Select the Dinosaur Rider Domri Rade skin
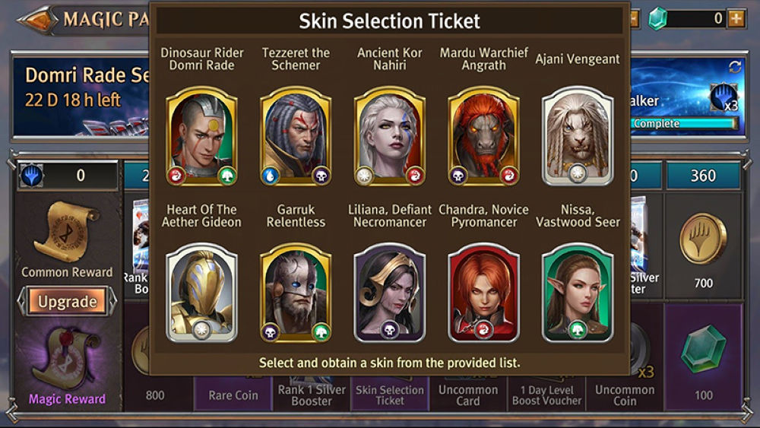Image resolution: width=760 pixels, height=428 pixels. pyautogui.click(x=201, y=136)
